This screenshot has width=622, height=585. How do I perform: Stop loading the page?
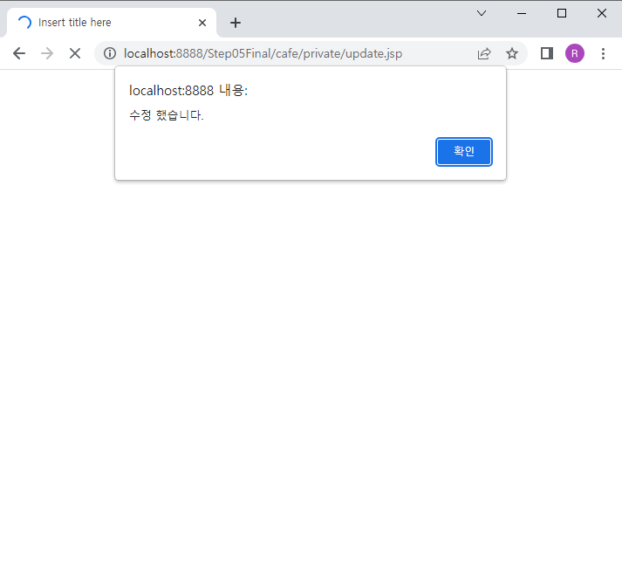[75, 53]
